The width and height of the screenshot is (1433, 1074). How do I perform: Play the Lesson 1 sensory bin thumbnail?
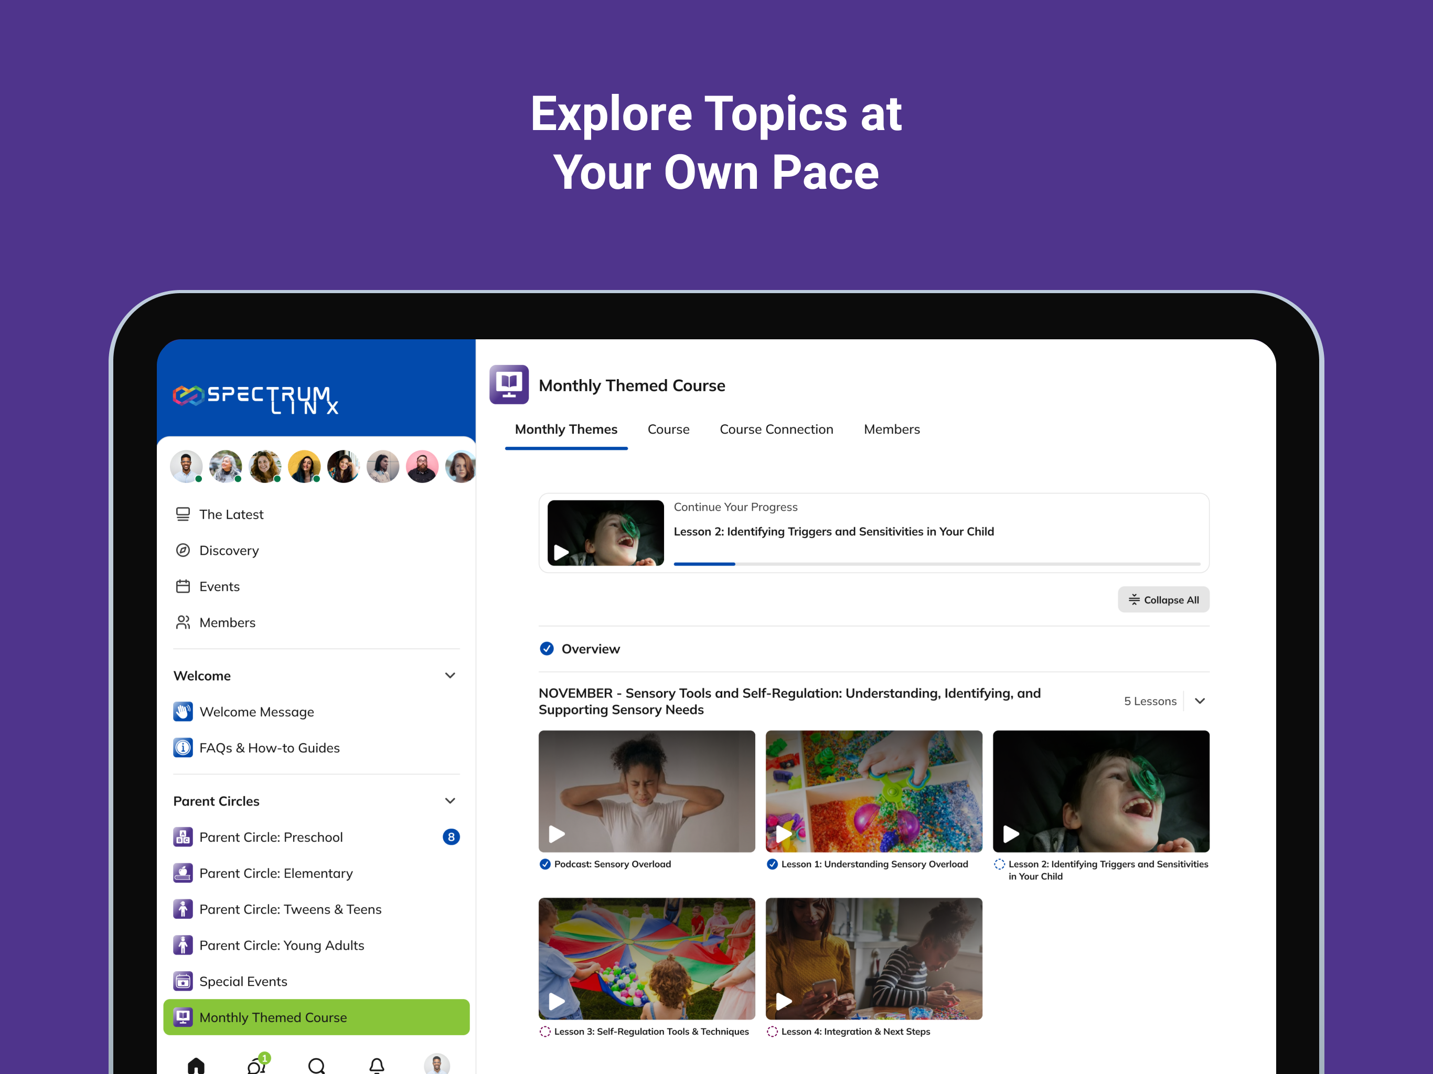click(874, 791)
